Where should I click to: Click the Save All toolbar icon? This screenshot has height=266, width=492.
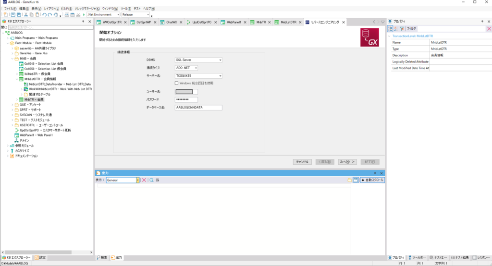click(x=19, y=15)
